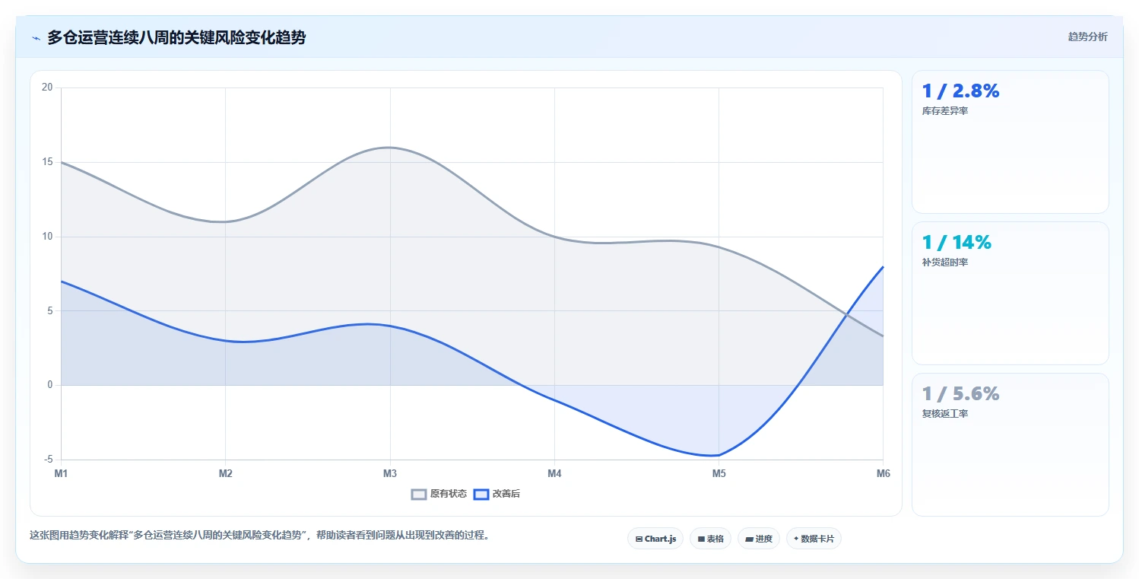Click the M5 x-axis label
This screenshot has height=579, width=1139.
(x=719, y=473)
